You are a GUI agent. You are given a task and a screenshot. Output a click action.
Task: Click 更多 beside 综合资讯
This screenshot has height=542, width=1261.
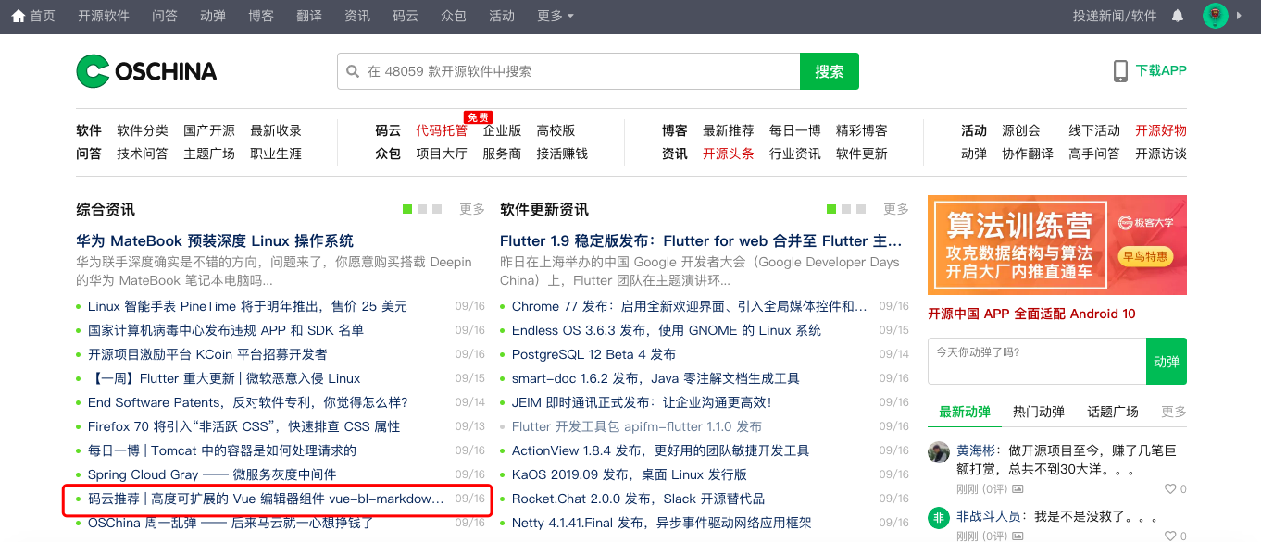472,209
